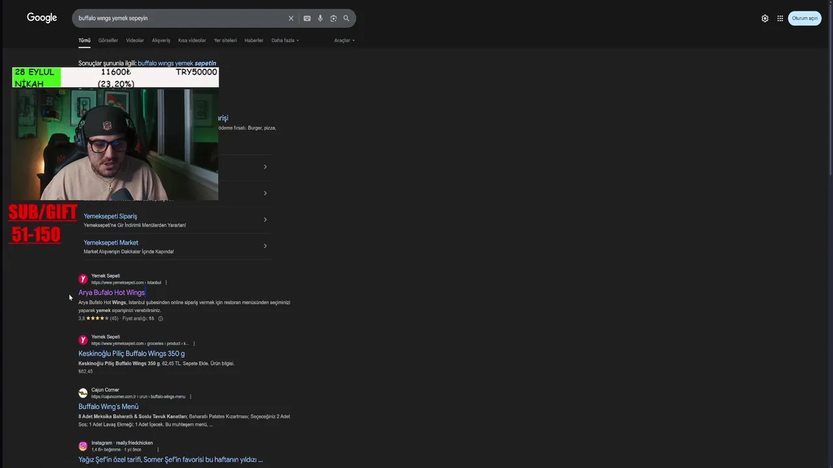Open search by image (Lens)
The width and height of the screenshot is (833, 468).
(x=333, y=18)
